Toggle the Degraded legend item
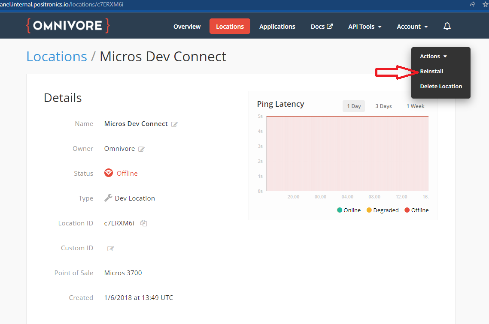Image resolution: width=489 pixels, height=324 pixels. [x=382, y=210]
